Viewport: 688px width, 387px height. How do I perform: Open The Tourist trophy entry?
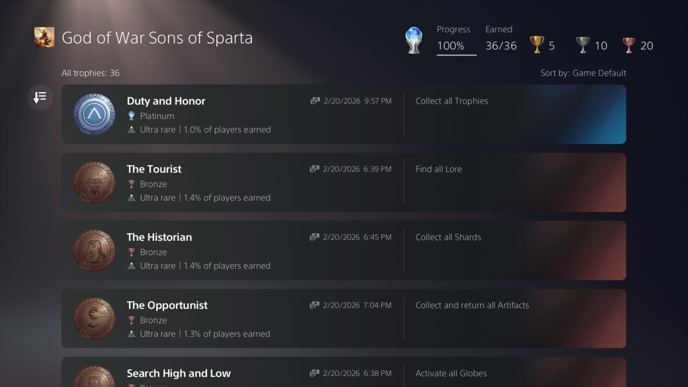click(x=154, y=169)
